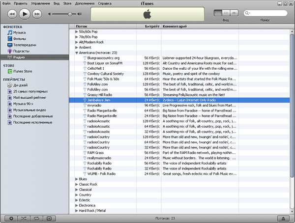Open the Вид menu
Image resolution: width=295 pixels, height=223 pixels.
click(x=57, y=3)
